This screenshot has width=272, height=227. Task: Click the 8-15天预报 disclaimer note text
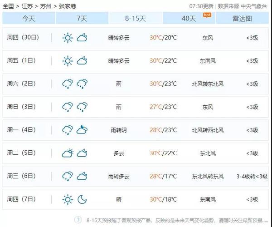coord(177,221)
